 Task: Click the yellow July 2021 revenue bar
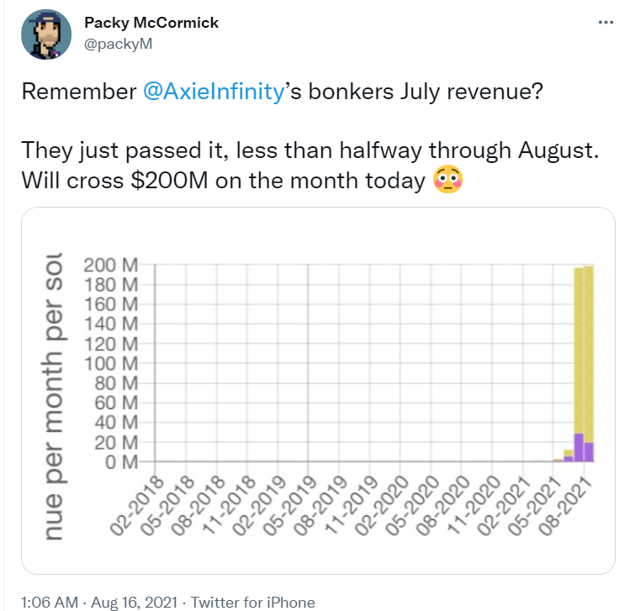click(x=579, y=350)
